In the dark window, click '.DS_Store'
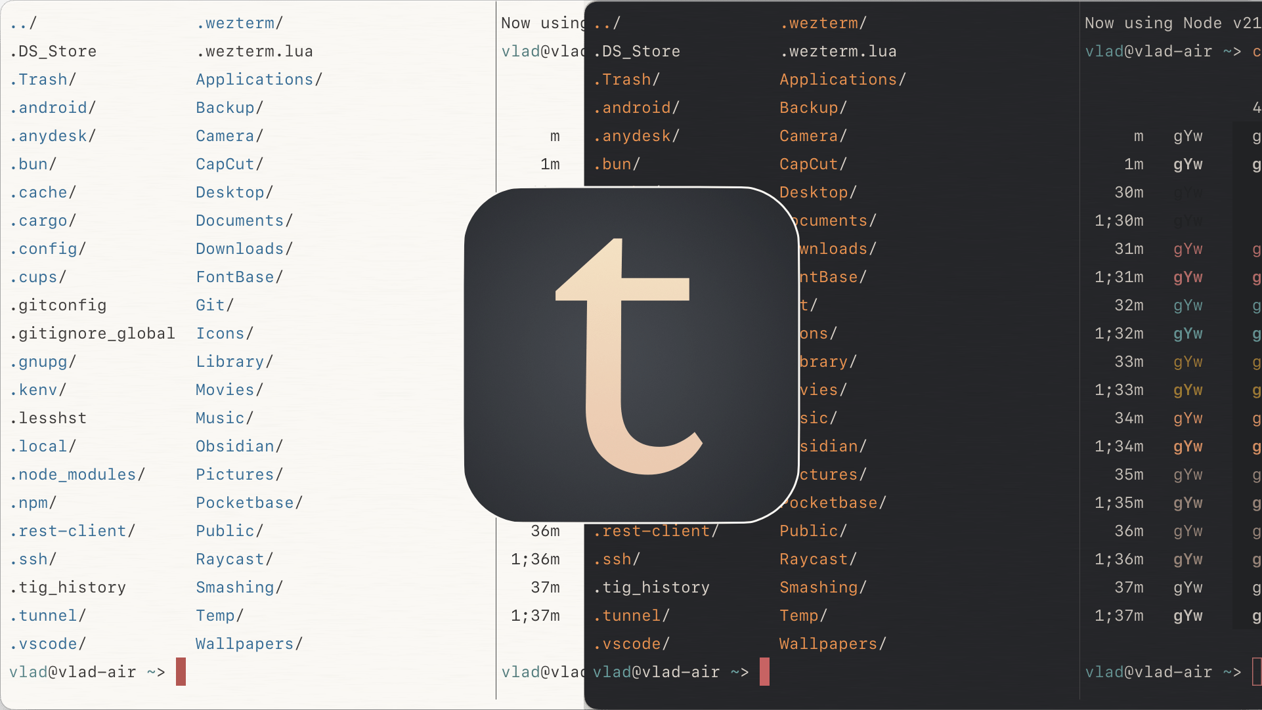Screen dimensions: 1262x710 [x=637, y=51]
